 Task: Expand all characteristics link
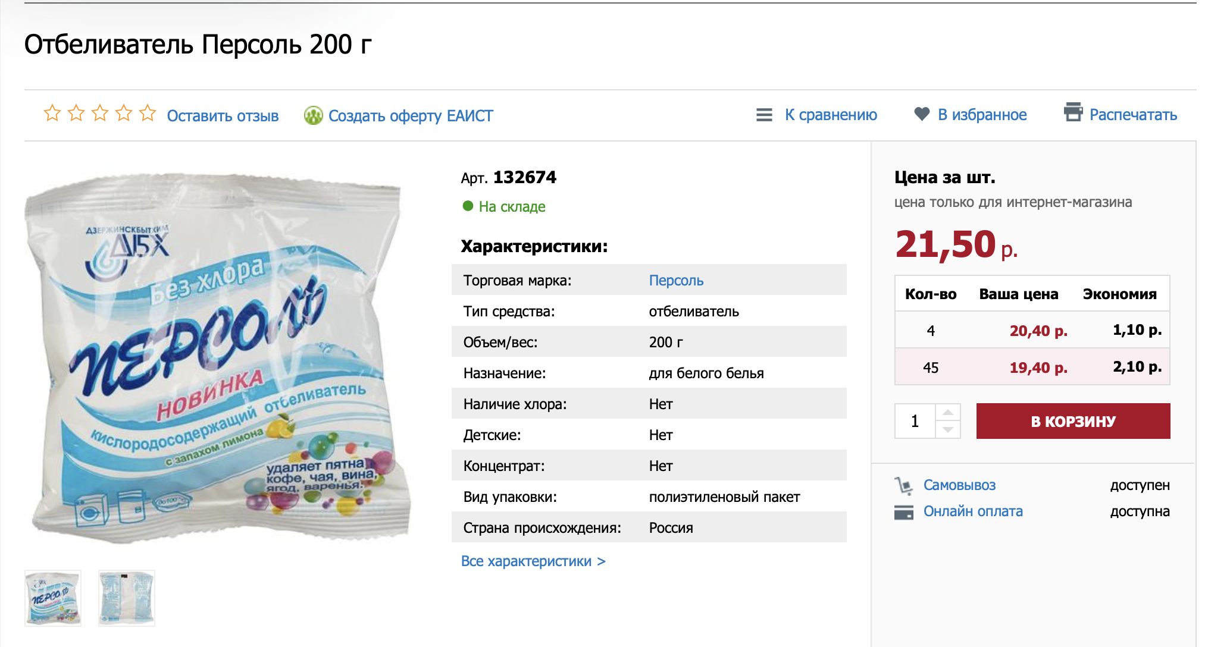pyautogui.click(x=533, y=561)
